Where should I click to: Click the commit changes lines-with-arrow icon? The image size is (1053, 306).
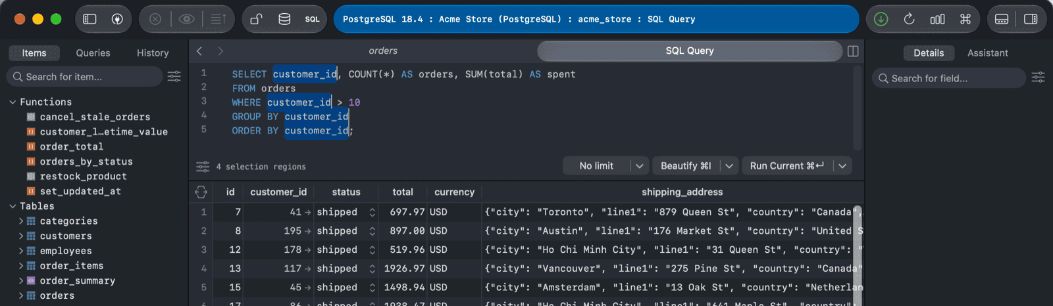(218, 19)
